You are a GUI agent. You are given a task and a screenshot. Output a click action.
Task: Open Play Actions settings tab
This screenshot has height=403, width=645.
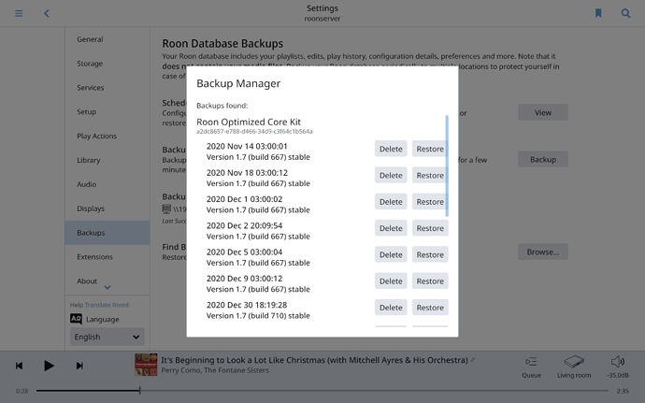tap(107, 136)
